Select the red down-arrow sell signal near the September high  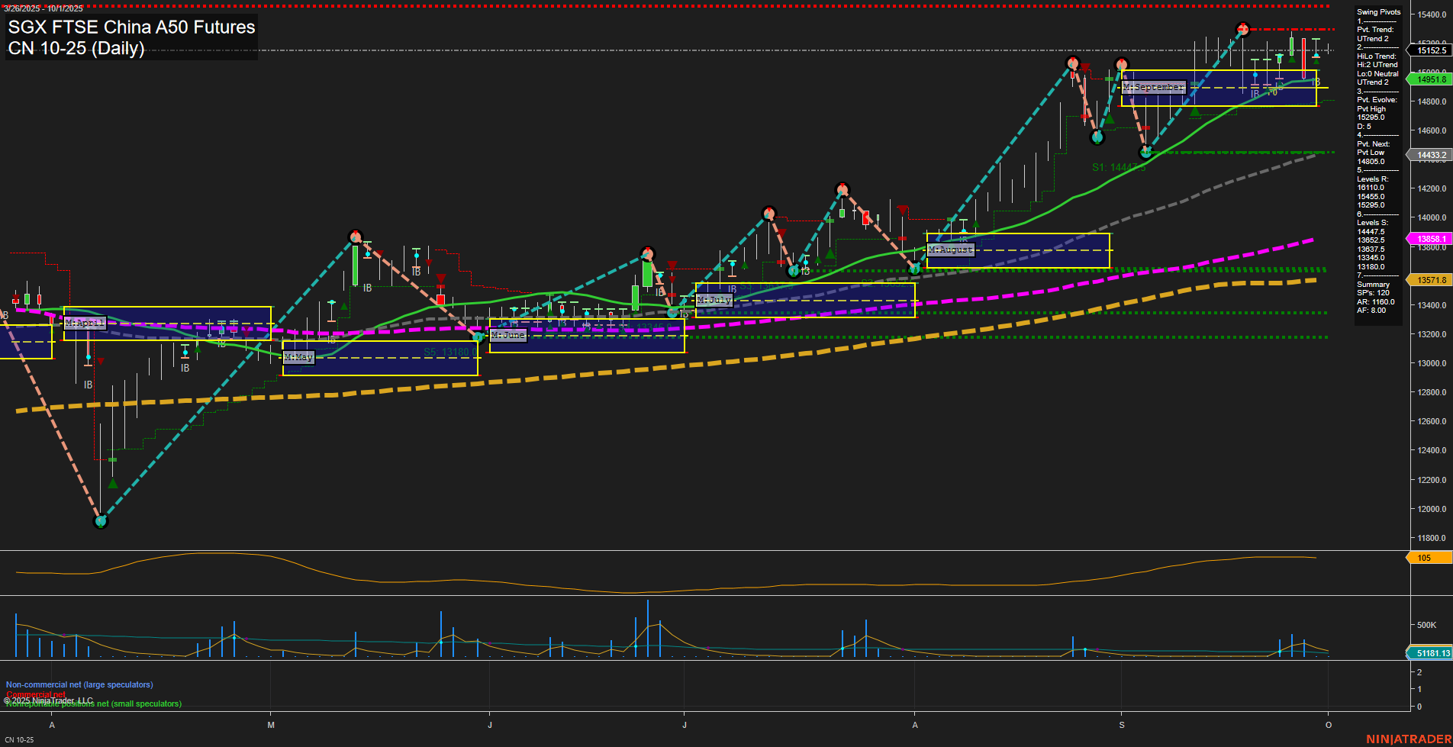(1086, 67)
